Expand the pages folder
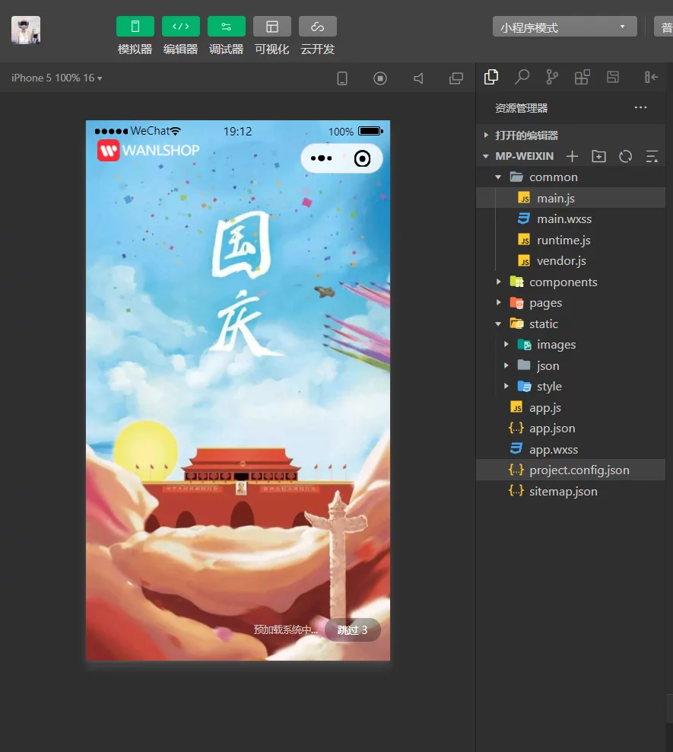This screenshot has width=673, height=752. tap(571, 303)
